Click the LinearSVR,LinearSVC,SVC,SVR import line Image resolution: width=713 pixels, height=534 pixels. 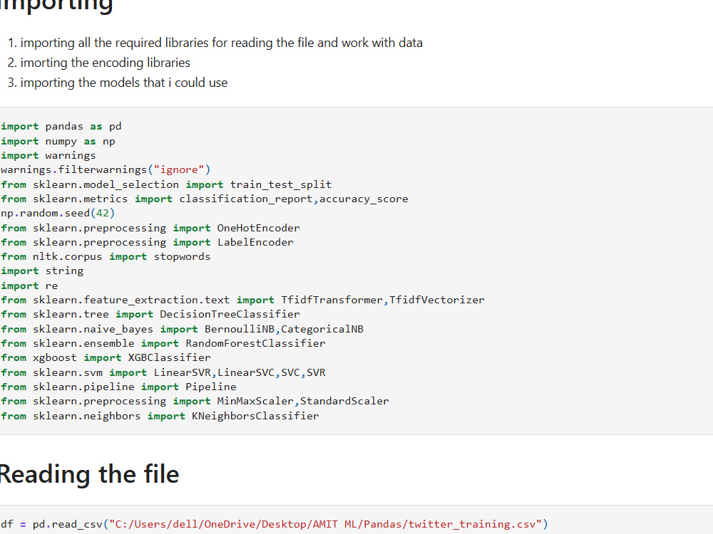[163, 372]
